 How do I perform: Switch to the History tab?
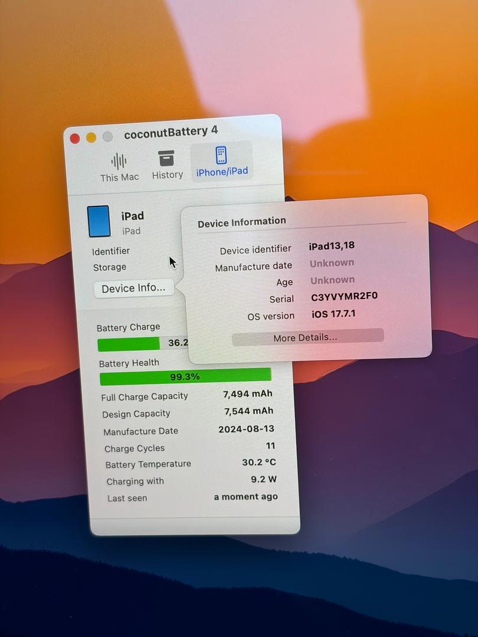pos(167,165)
